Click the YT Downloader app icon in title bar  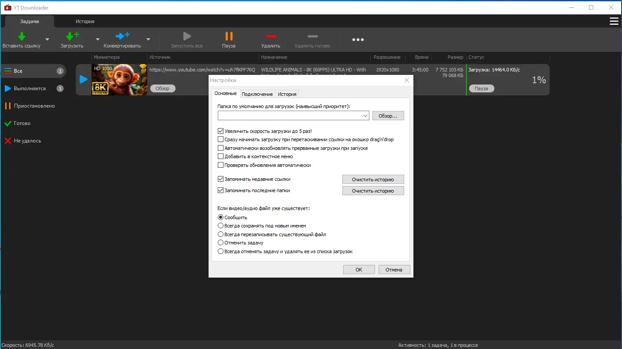(x=7, y=7)
